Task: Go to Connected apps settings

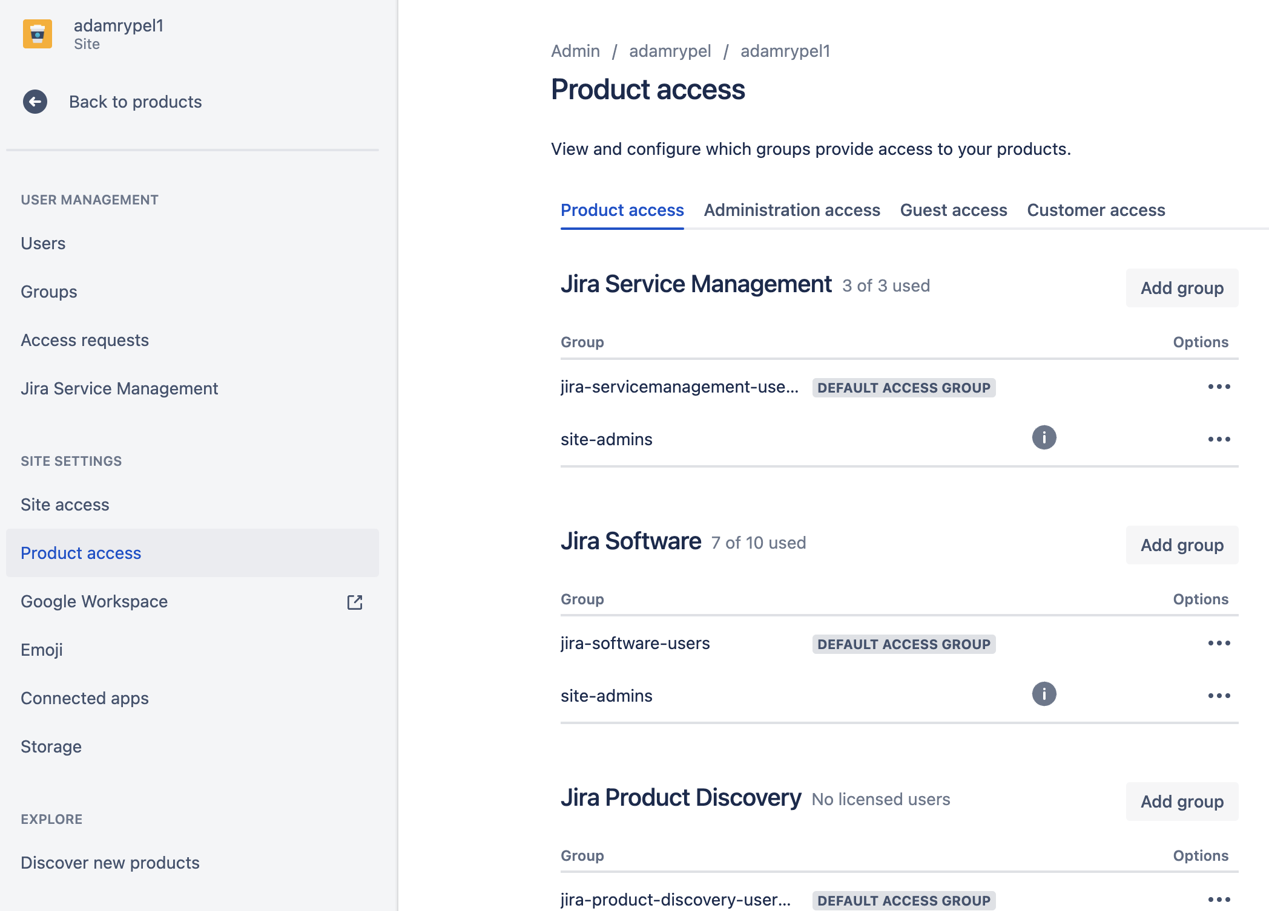Action: tap(85, 698)
